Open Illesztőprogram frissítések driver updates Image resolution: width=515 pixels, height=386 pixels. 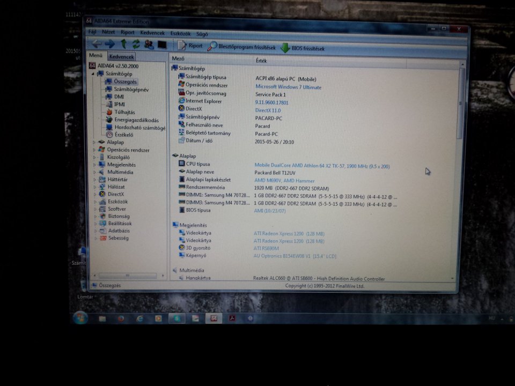point(242,47)
